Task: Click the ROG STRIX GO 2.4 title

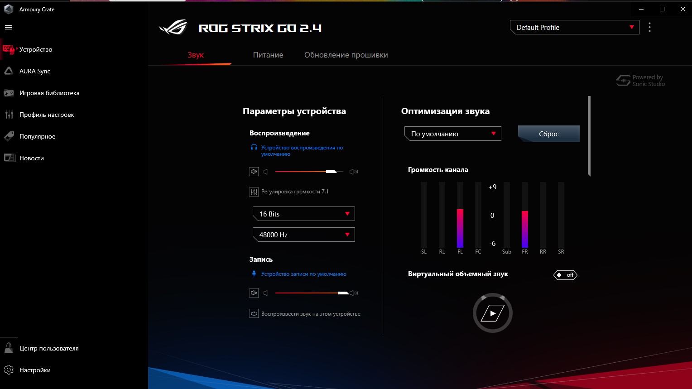Action: coord(260,28)
